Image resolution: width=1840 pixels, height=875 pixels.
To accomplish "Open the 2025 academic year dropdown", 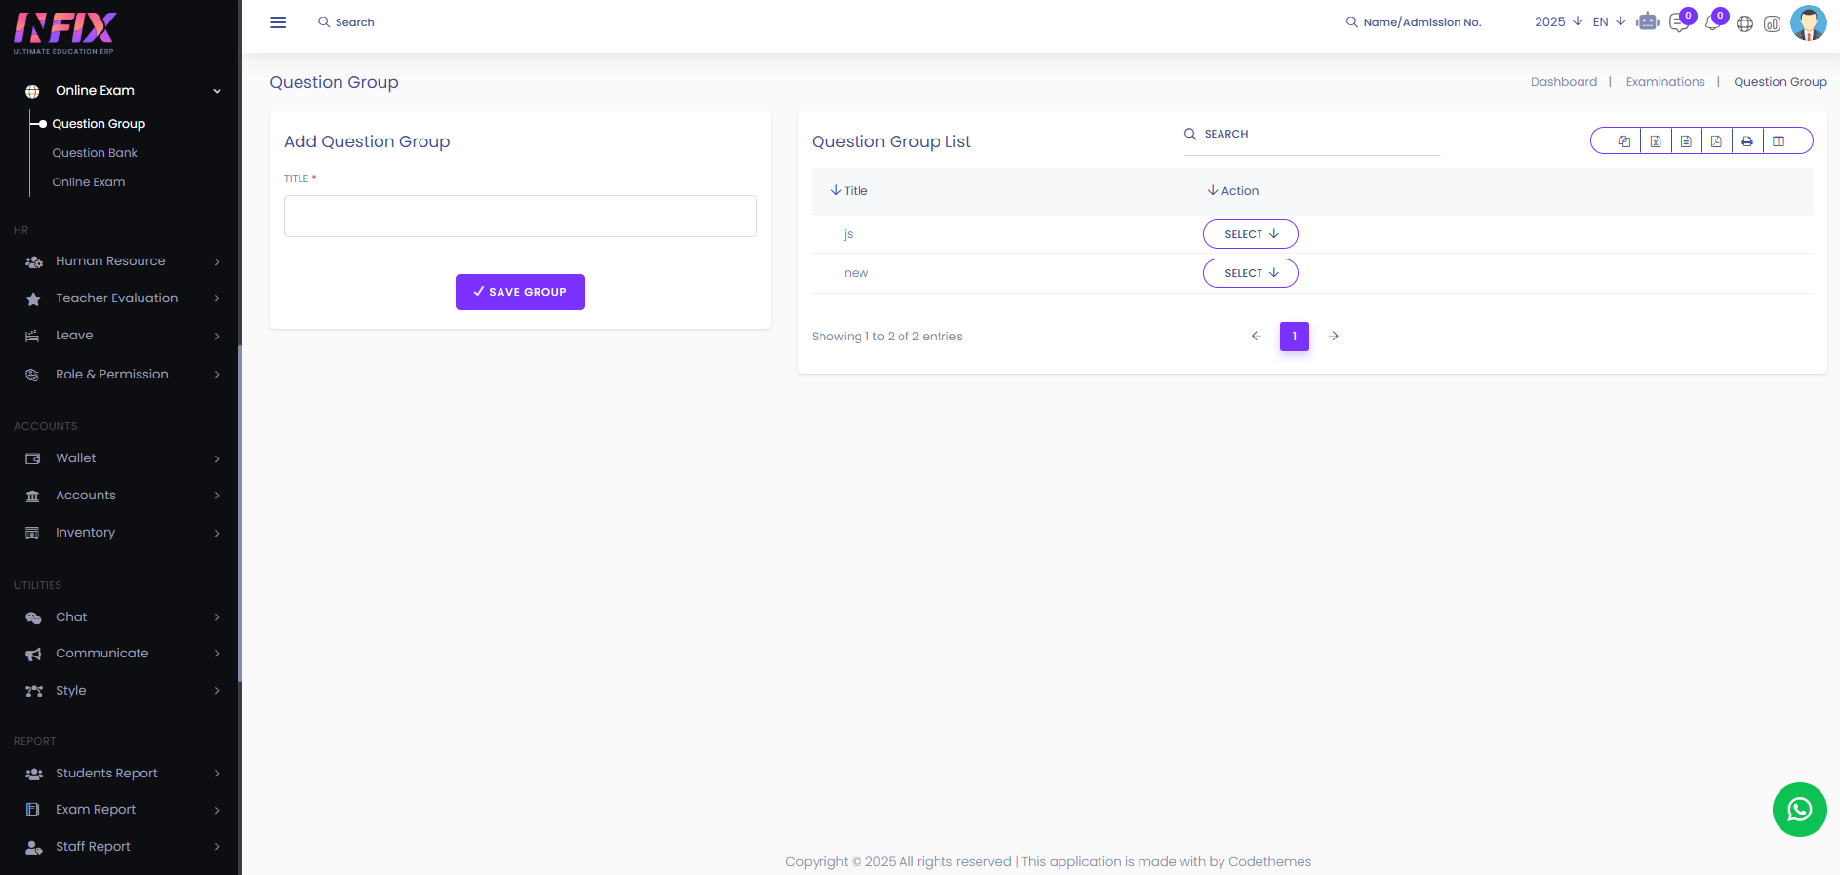I will pyautogui.click(x=1558, y=21).
